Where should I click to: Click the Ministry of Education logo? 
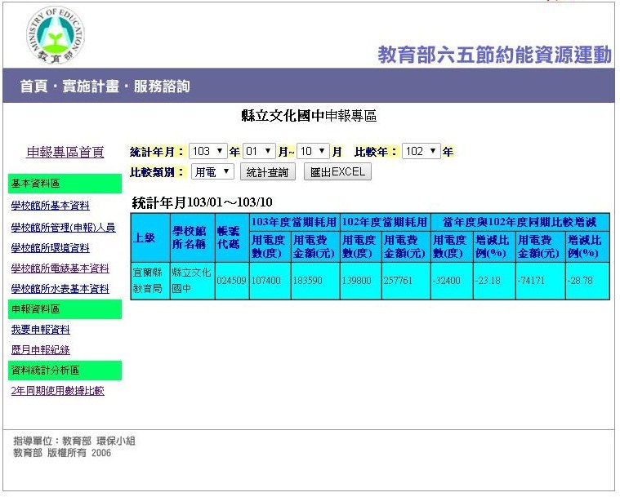[56, 35]
